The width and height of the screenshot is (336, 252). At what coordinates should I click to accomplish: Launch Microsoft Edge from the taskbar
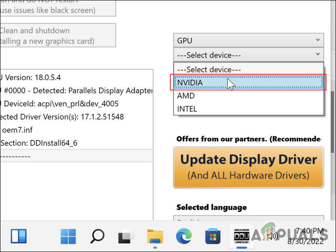click(184, 236)
